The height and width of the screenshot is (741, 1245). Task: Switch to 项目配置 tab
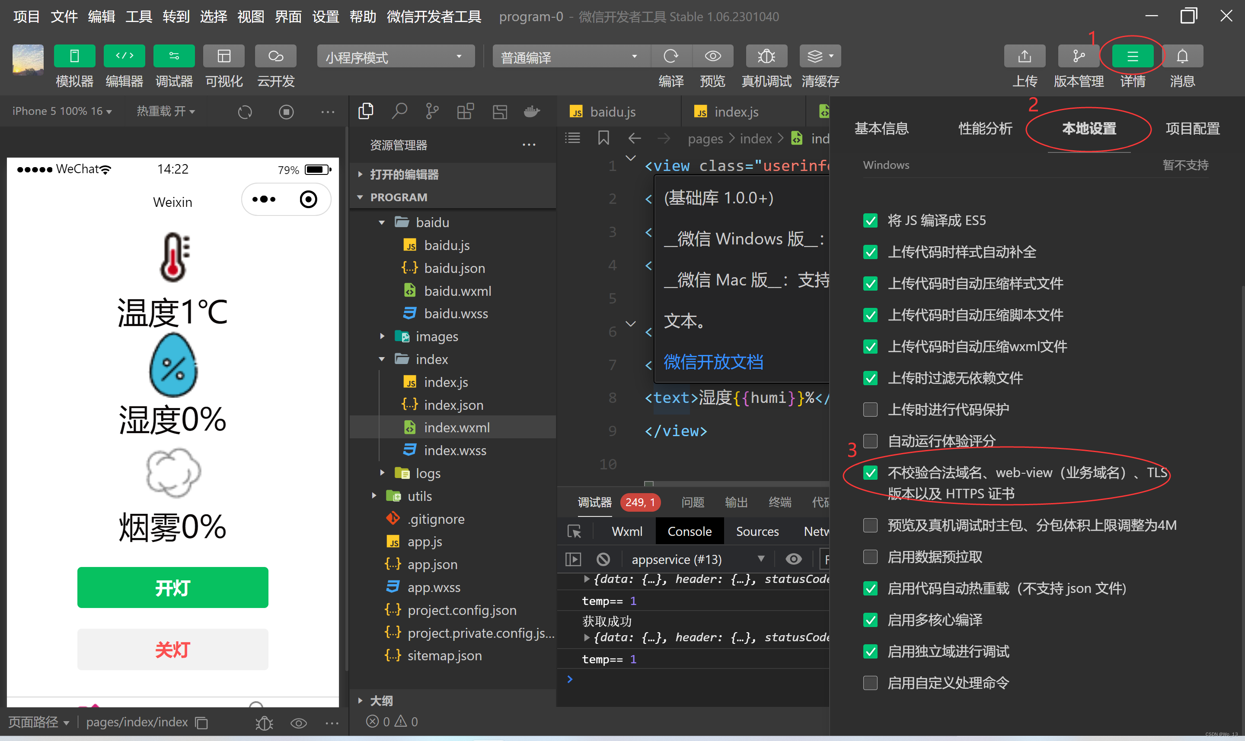coord(1192,128)
